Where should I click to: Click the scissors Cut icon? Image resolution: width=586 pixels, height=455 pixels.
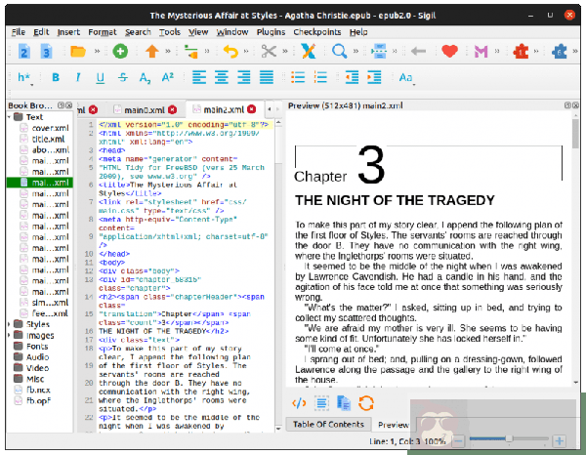click(x=268, y=51)
